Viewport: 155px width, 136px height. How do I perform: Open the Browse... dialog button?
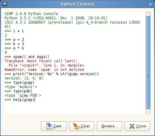[109, 126]
